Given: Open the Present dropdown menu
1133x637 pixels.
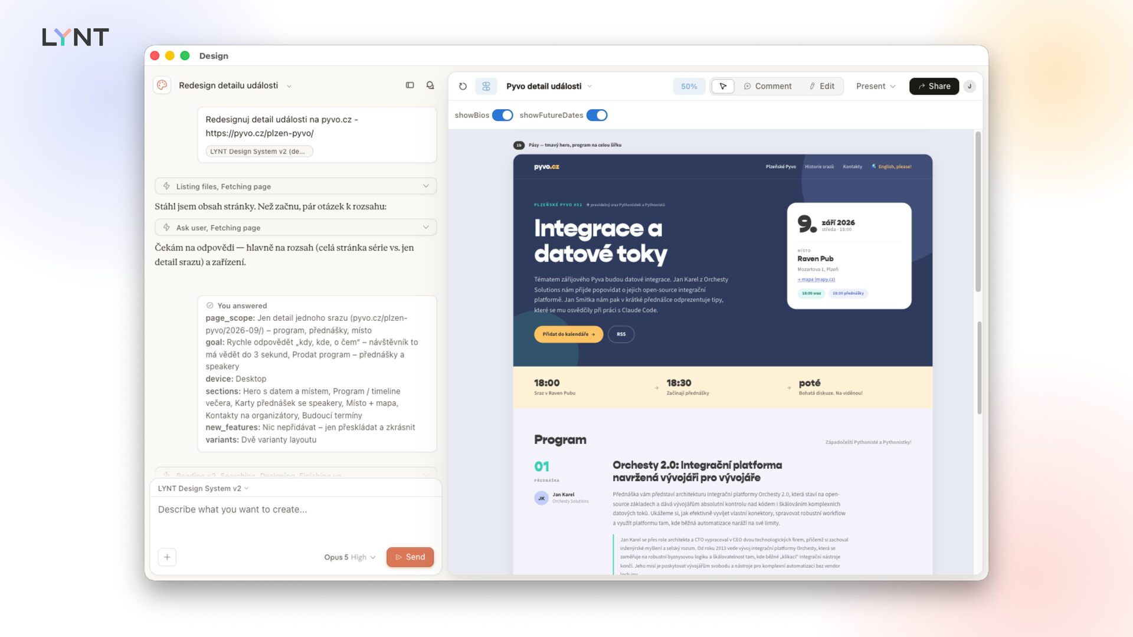Looking at the screenshot, I should [876, 86].
